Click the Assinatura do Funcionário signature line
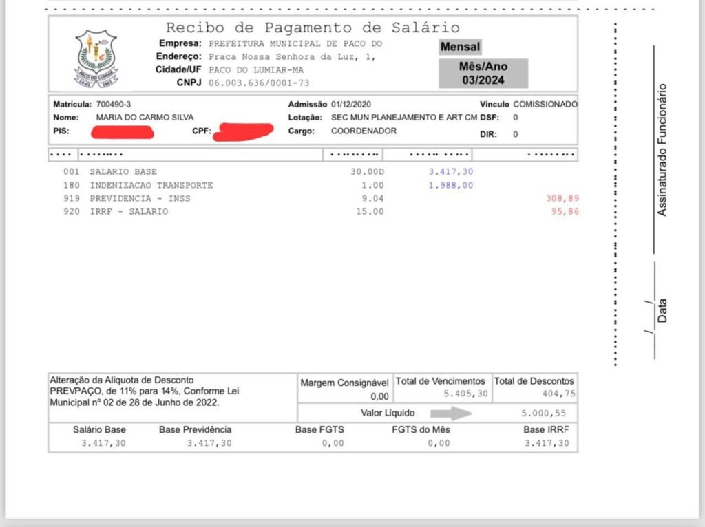 (653, 150)
